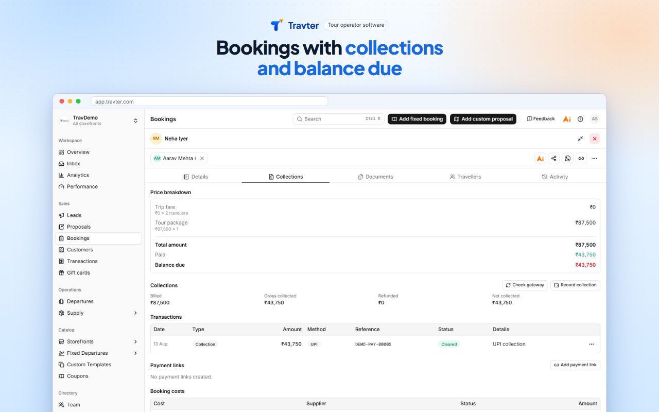Open Customers in the sidebar
The width and height of the screenshot is (659, 412).
tap(98, 250)
